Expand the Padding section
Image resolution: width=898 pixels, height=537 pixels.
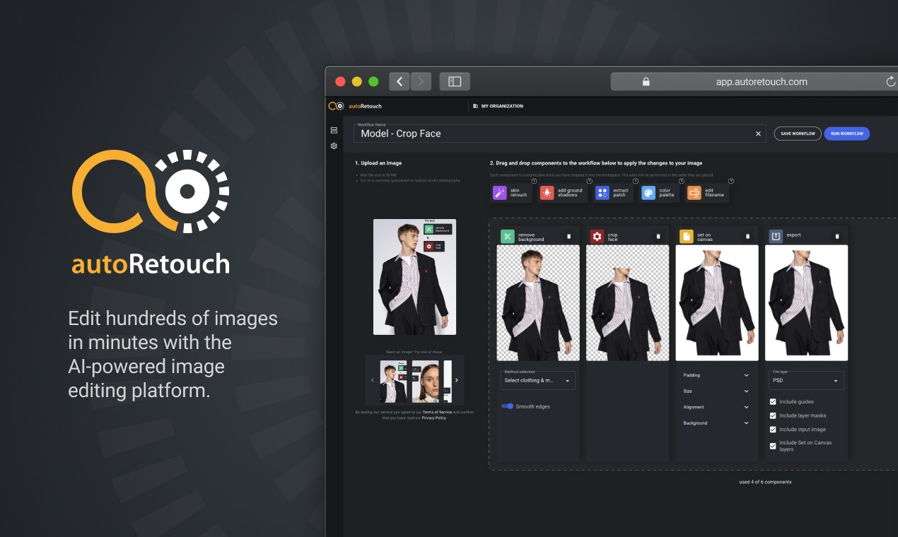[x=717, y=374]
